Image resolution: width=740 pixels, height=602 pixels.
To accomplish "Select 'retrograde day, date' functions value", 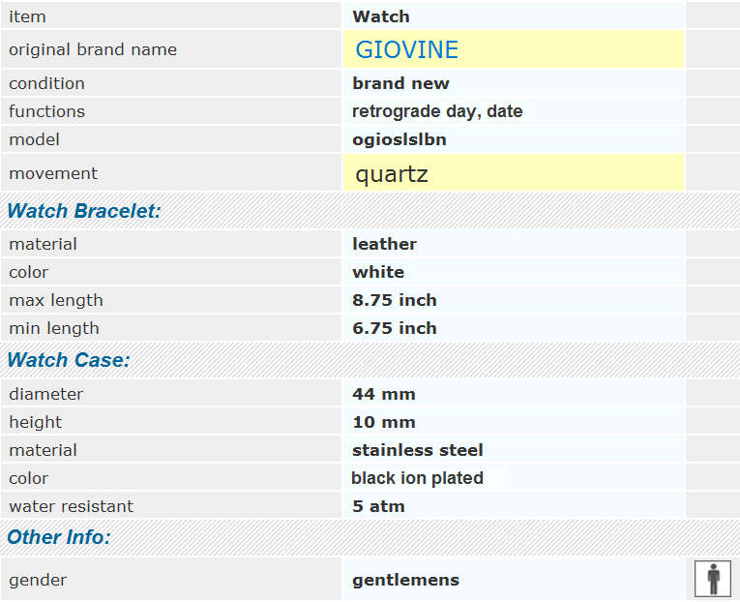I will (437, 111).
